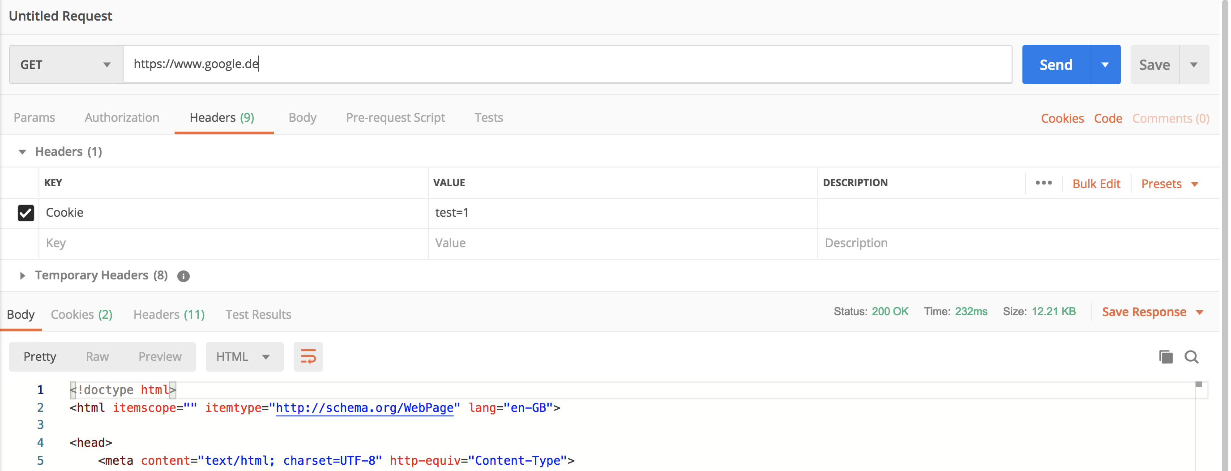Open the HTML format dropdown
This screenshot has width=1231, height=471.
pos(244,357)
